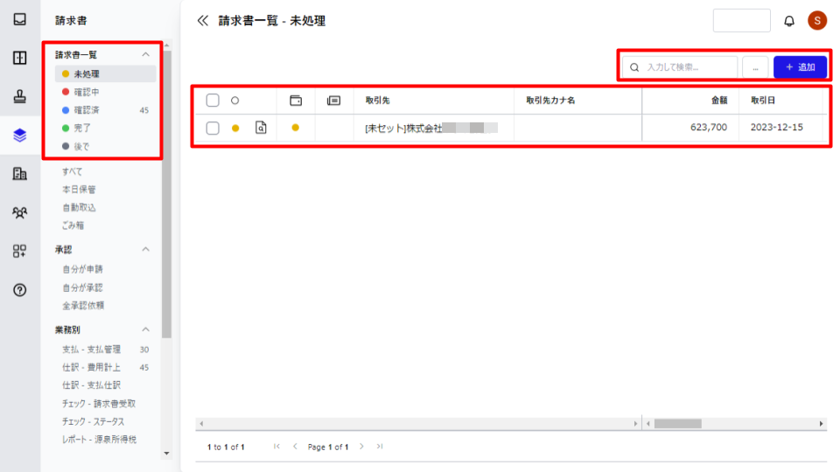Click the magnifier icon in search box
The height and width of the screenshot is (472, 840).
(x=634, y=67)
